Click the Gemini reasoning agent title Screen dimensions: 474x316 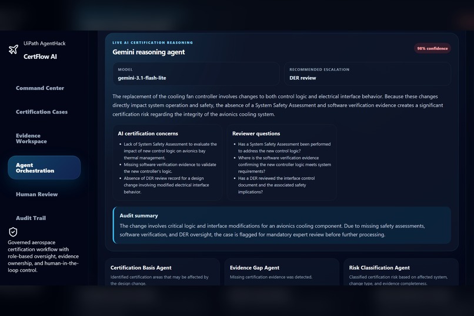148,52
